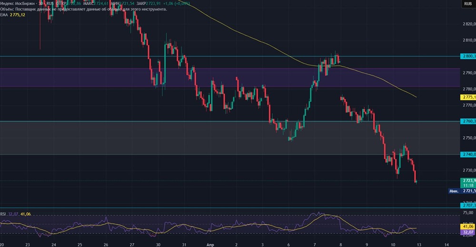Click the yellow EMA price label 2 775,1

(x=468, y=97)
